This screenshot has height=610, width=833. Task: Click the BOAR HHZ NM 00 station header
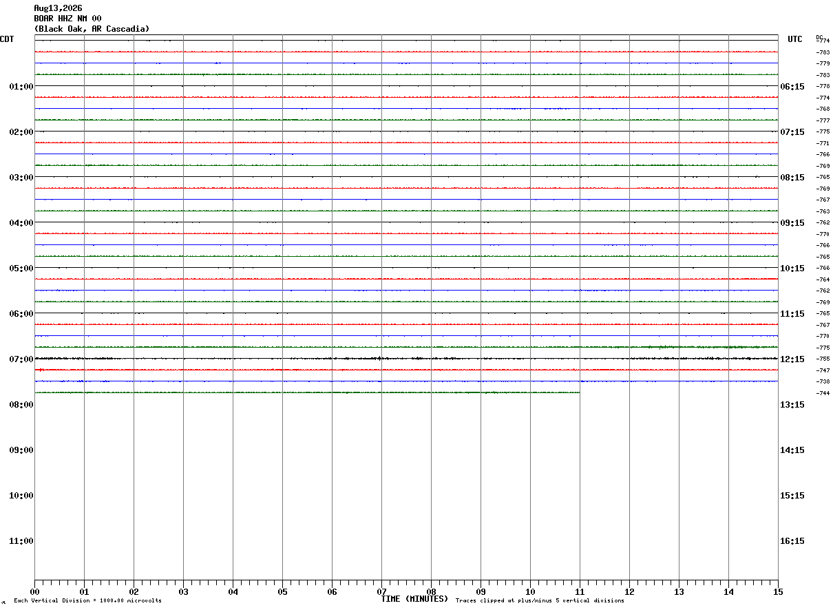pyautogui.click(x=68, y=19)
